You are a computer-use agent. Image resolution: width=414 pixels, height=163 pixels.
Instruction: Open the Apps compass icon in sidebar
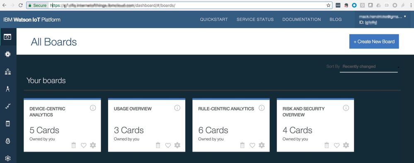[7, 89]
